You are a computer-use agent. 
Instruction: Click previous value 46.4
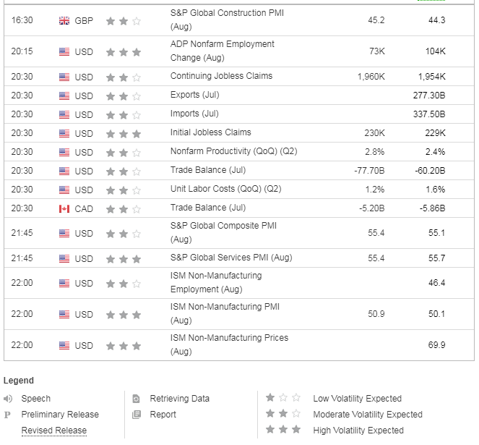pyautogui.click(x=436, y=282)
